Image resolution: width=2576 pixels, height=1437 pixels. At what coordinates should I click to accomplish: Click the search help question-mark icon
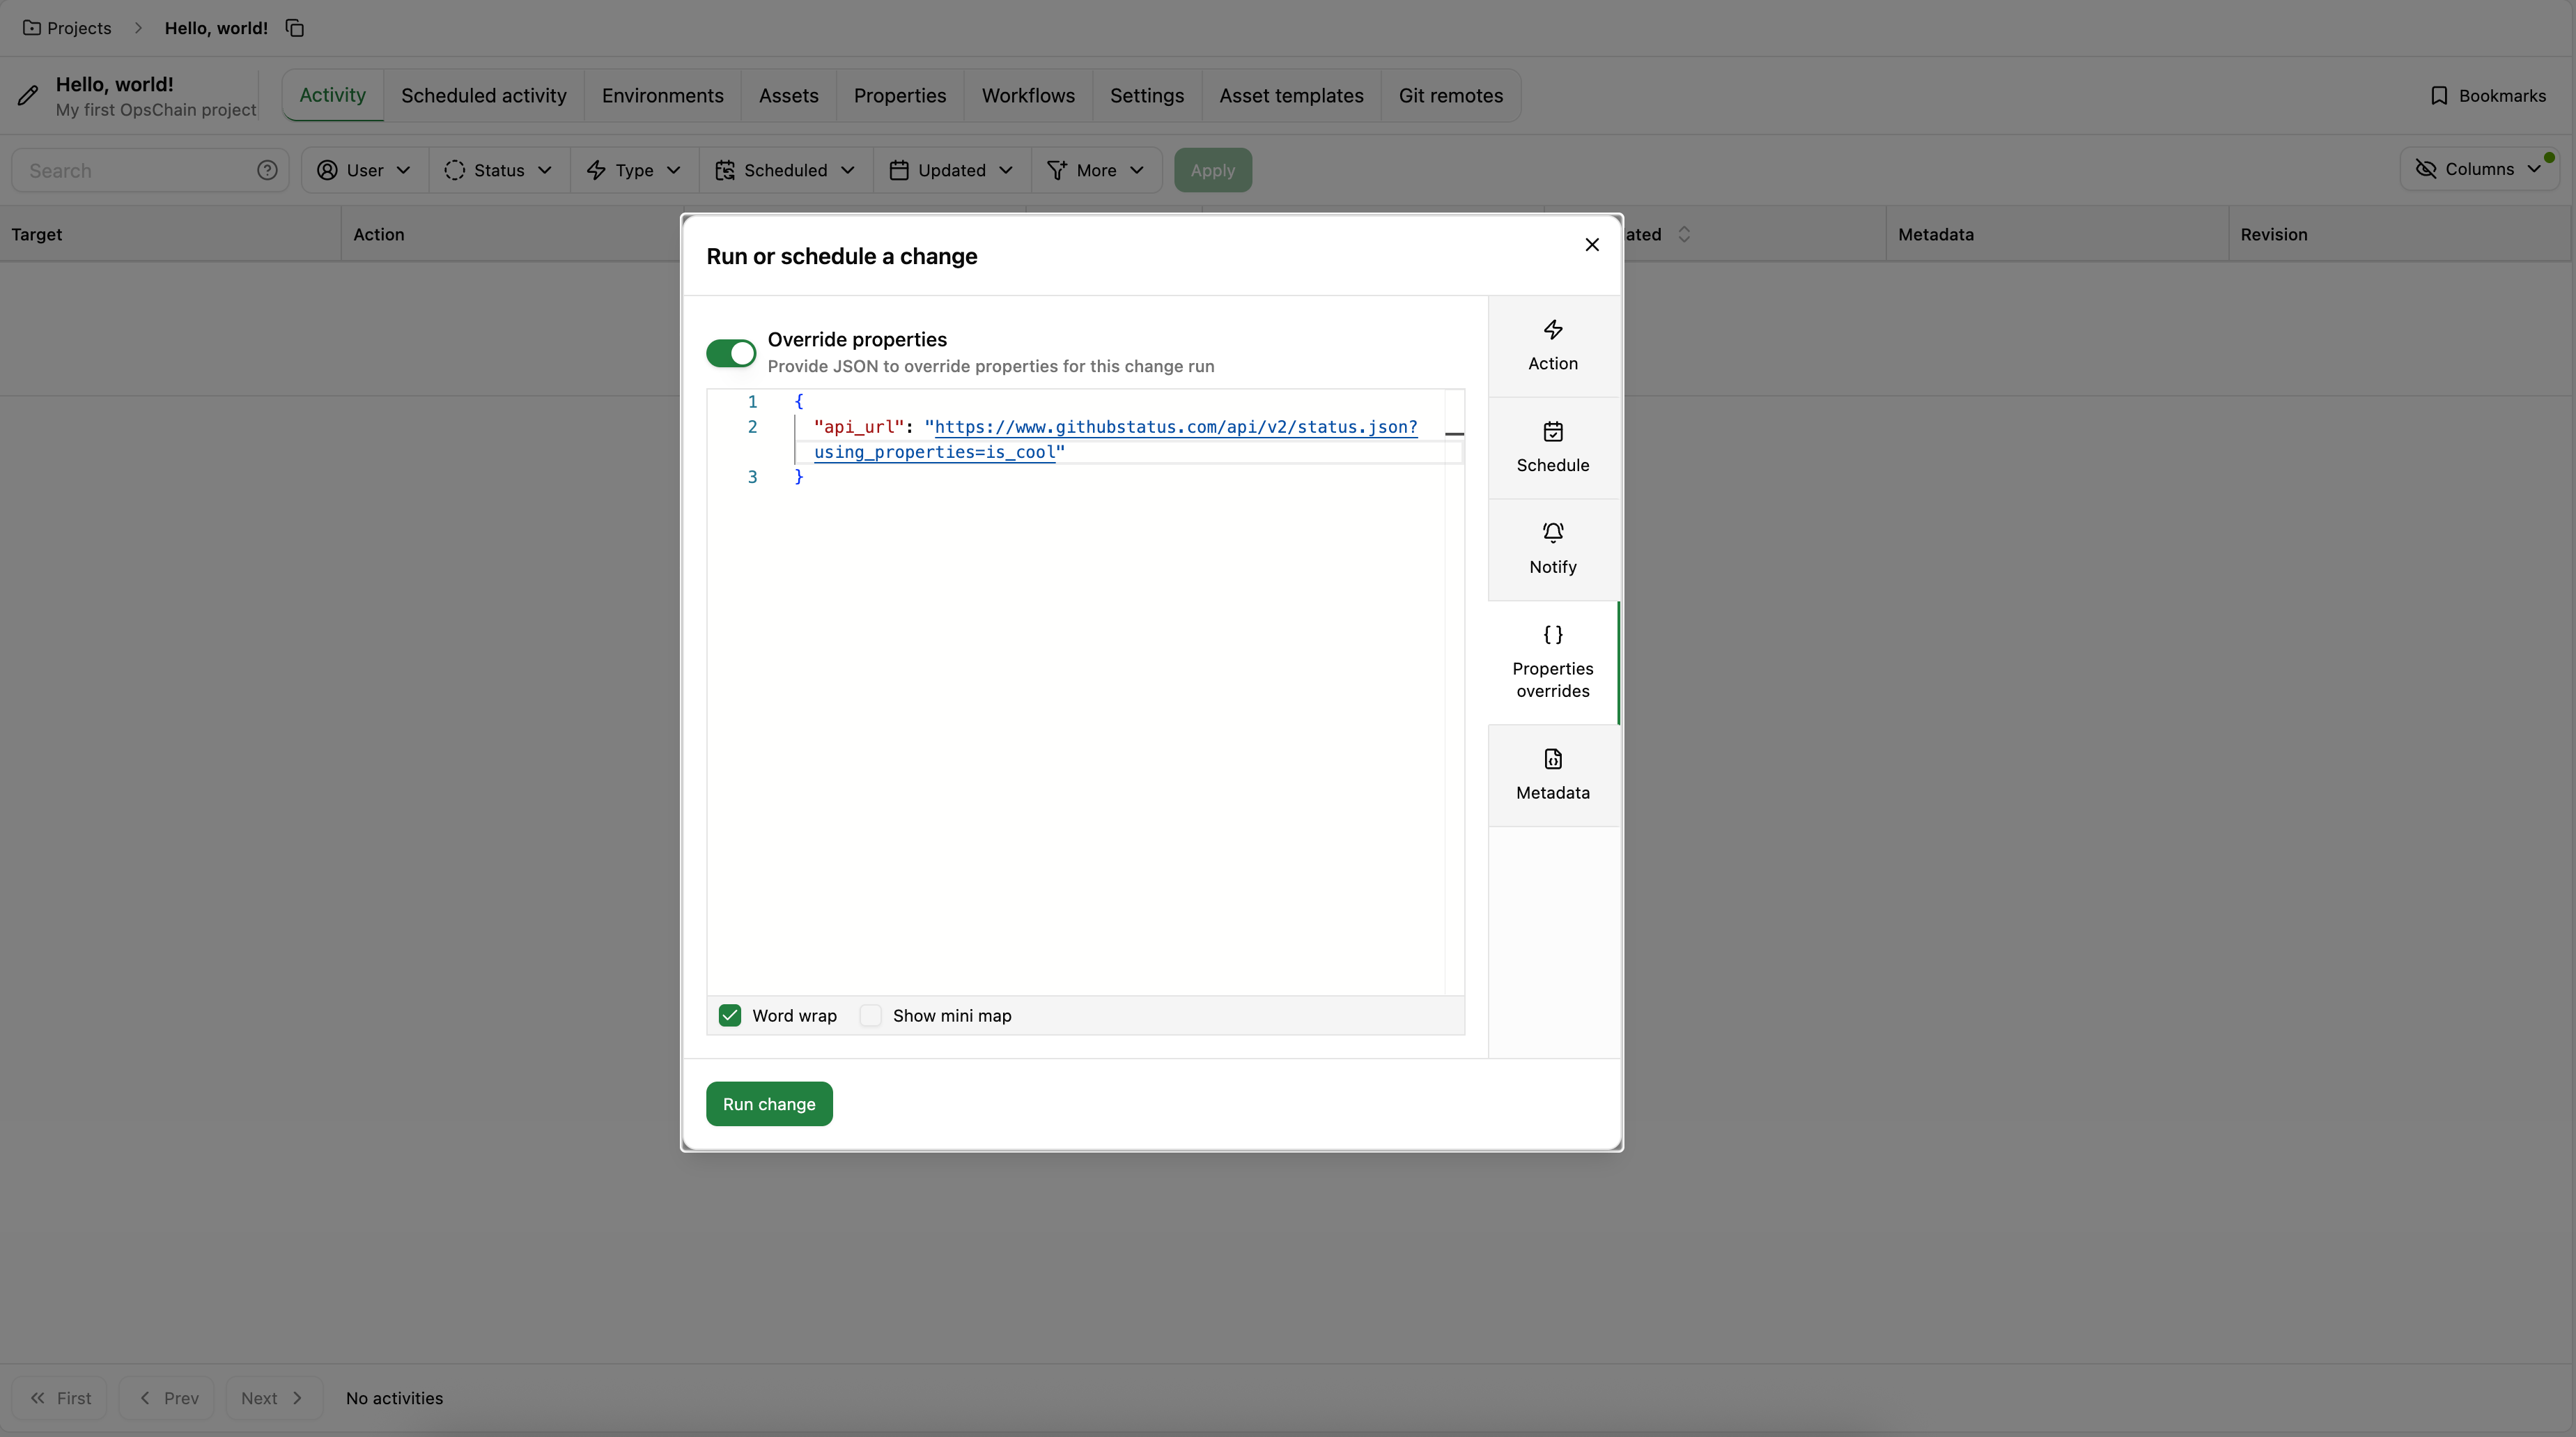coord(267,170)
